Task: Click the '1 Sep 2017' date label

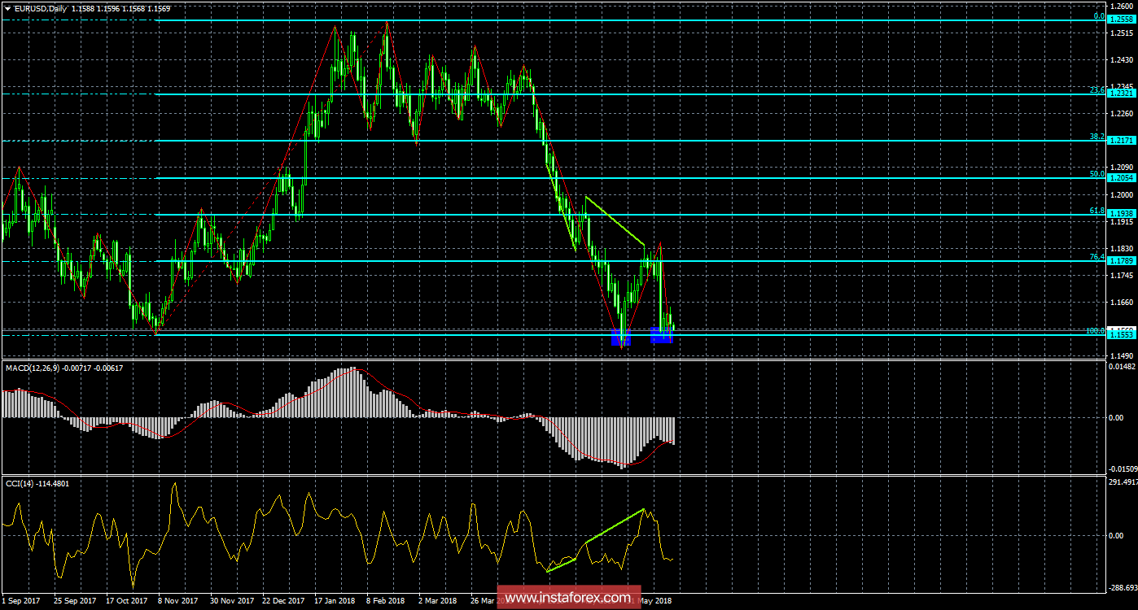Action: point(22,601)
